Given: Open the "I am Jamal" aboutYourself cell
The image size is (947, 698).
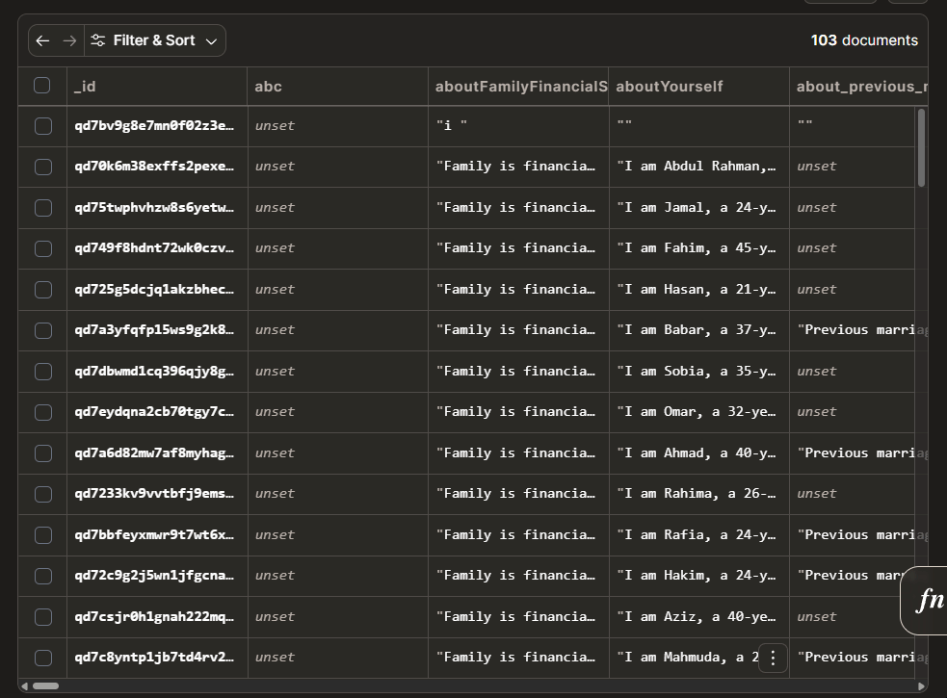Looking at the screenshot, I should pyautogui.click(x=697, y=207).
